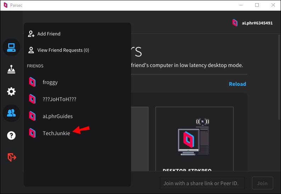Click View Friend Requests person icon

click(31, 50)
